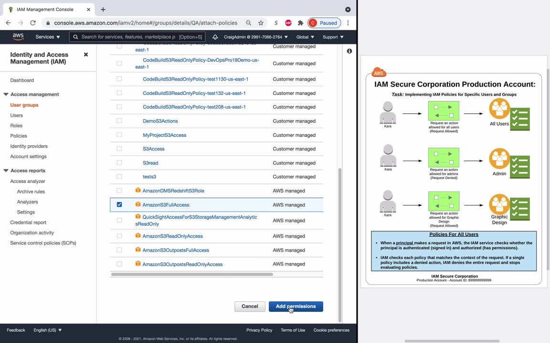Click the Chrome tab search dropdown icon
The width and height of the screenshot is (550, 343).
348,10
